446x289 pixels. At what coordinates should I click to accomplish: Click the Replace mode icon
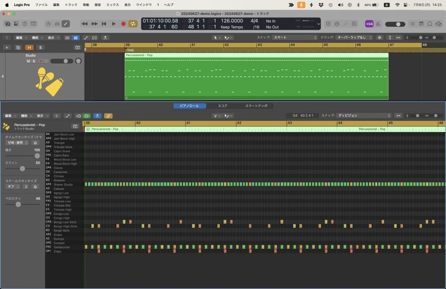(x=328, y=24)
